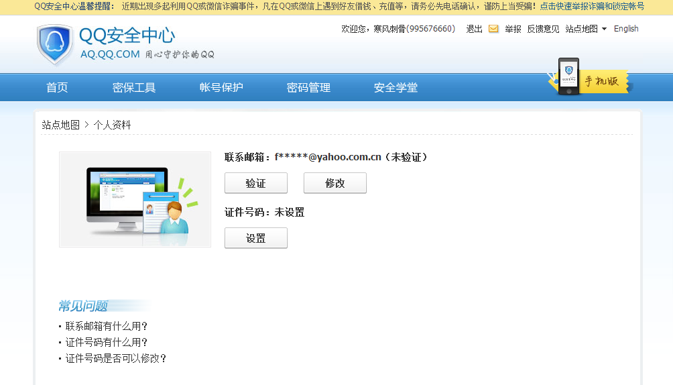Image resolution: width=673 pixels, height=385 pixels.
Task: Open FAQ 联系邮箱有什么用?
Action: [107, 326]
